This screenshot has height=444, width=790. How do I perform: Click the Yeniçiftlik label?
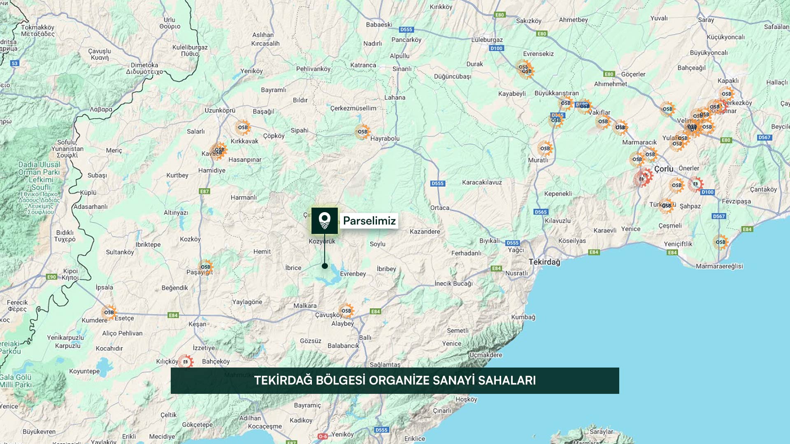[x=678, y=244]
